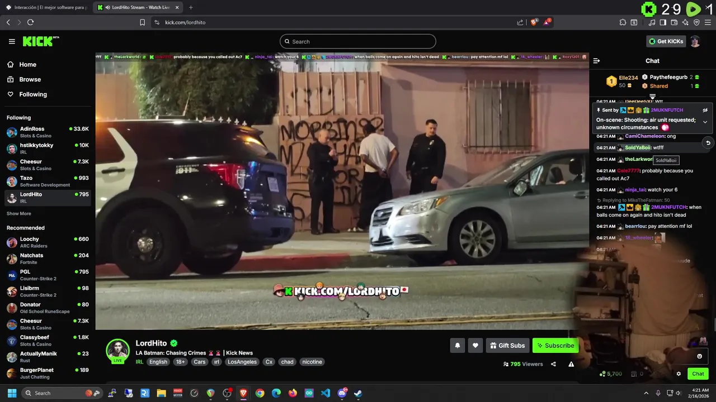Click ninja_tai username in chat
716x402 pixels.
click(x=635, y=190)
